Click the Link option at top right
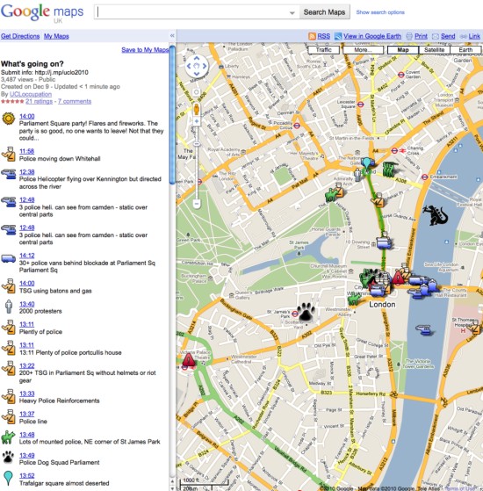 [474, 36]
